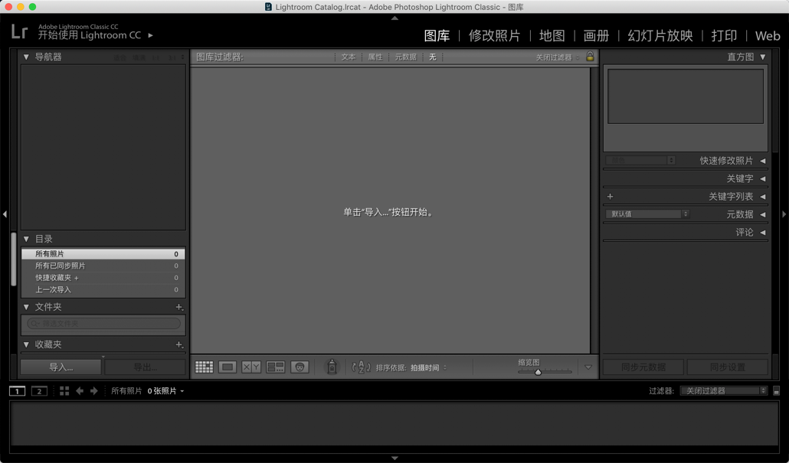
Task: Open Compare view in the toolbar
Action: (251, 367)
